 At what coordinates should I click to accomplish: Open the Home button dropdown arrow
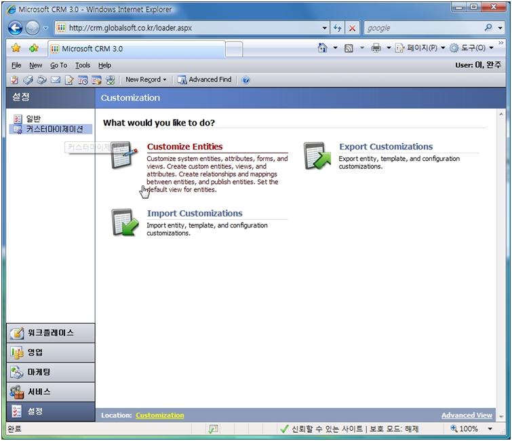coord(336,48)
